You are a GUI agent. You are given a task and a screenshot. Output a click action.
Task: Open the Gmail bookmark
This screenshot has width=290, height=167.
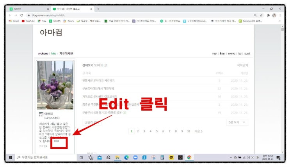click(14, 21)
